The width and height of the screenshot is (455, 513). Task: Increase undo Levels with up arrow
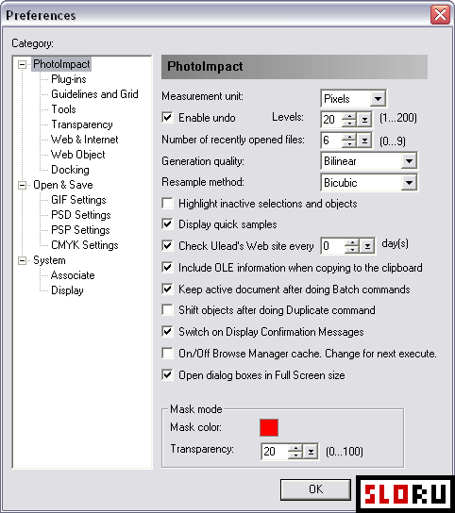coord(349,116)
